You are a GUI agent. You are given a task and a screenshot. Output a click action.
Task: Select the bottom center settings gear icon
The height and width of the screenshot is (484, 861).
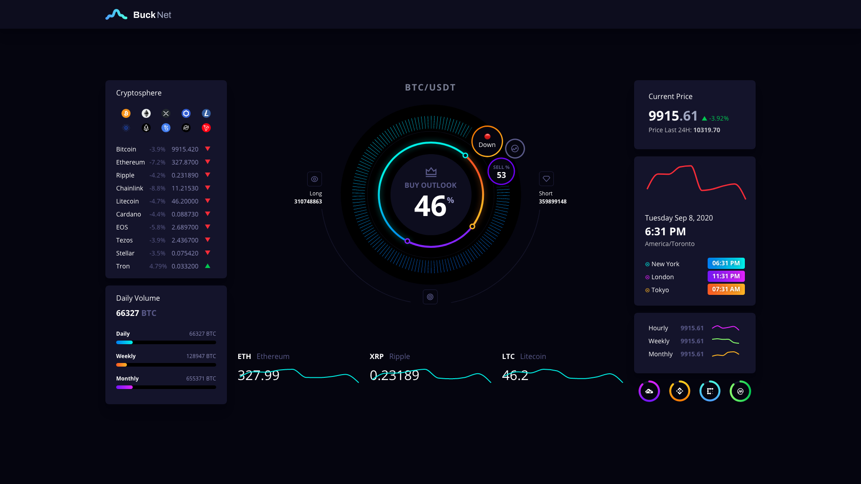(x=430, y=297)
